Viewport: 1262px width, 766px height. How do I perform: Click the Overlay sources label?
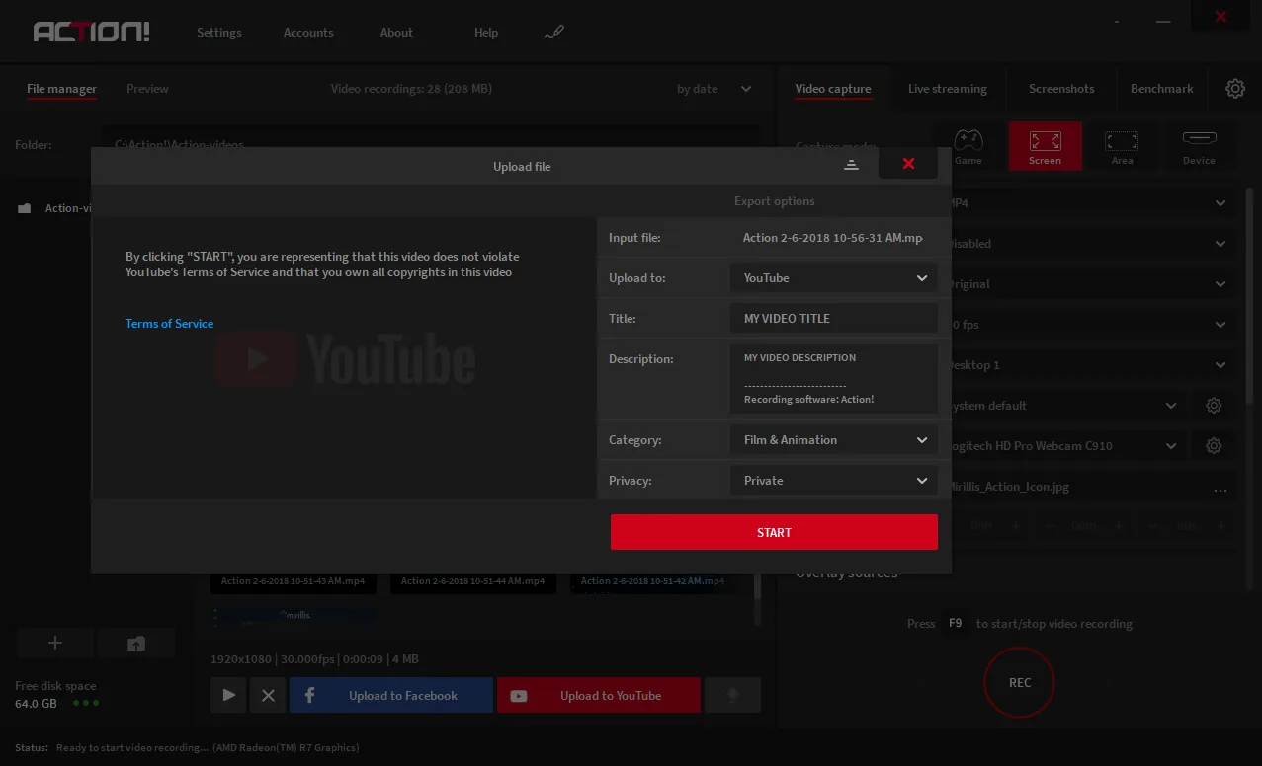[x=847, y=574]
